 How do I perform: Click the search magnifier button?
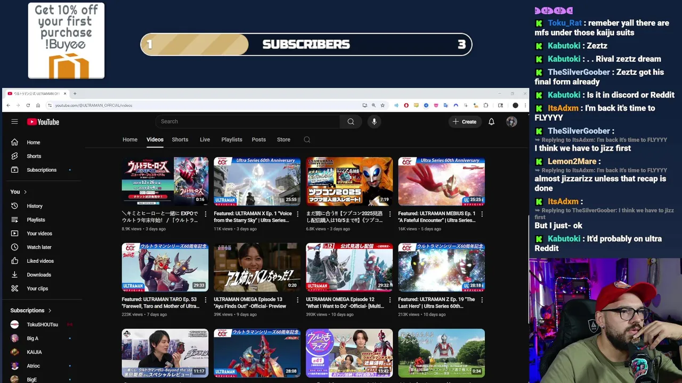[351, 122]
